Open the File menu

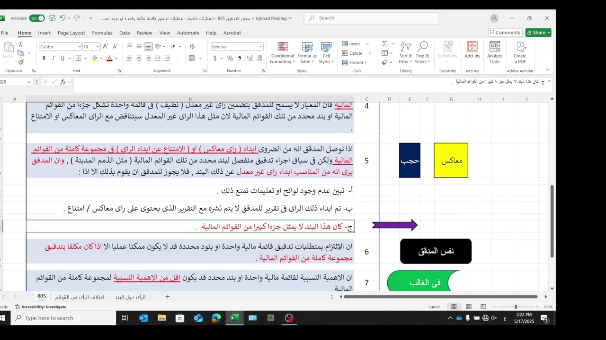pyautogui.click(x=5, y=33)
